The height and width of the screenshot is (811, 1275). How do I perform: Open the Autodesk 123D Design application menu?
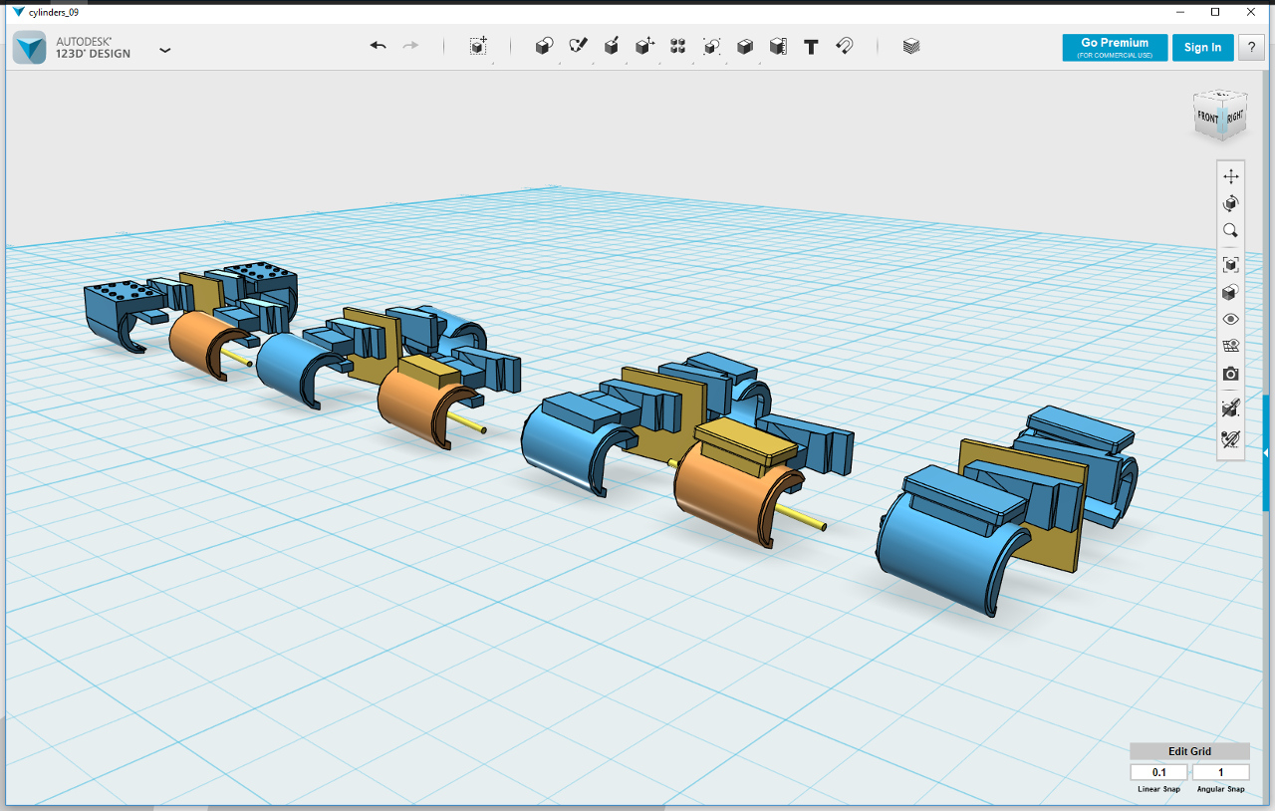(30, 48)
